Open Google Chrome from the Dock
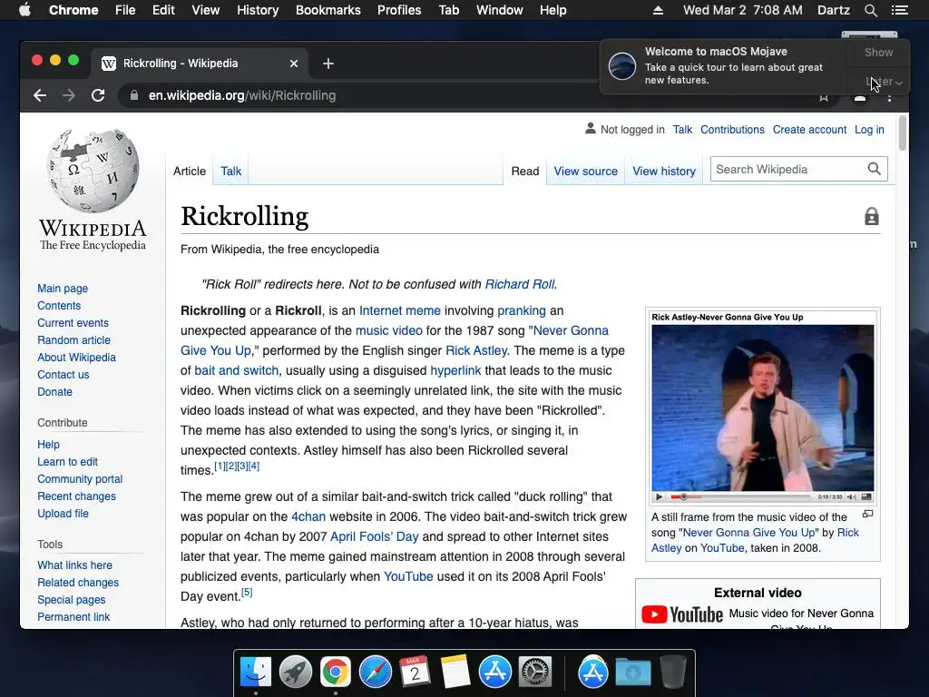This screenshot has height=697, width=929. (x=336, y=672)
